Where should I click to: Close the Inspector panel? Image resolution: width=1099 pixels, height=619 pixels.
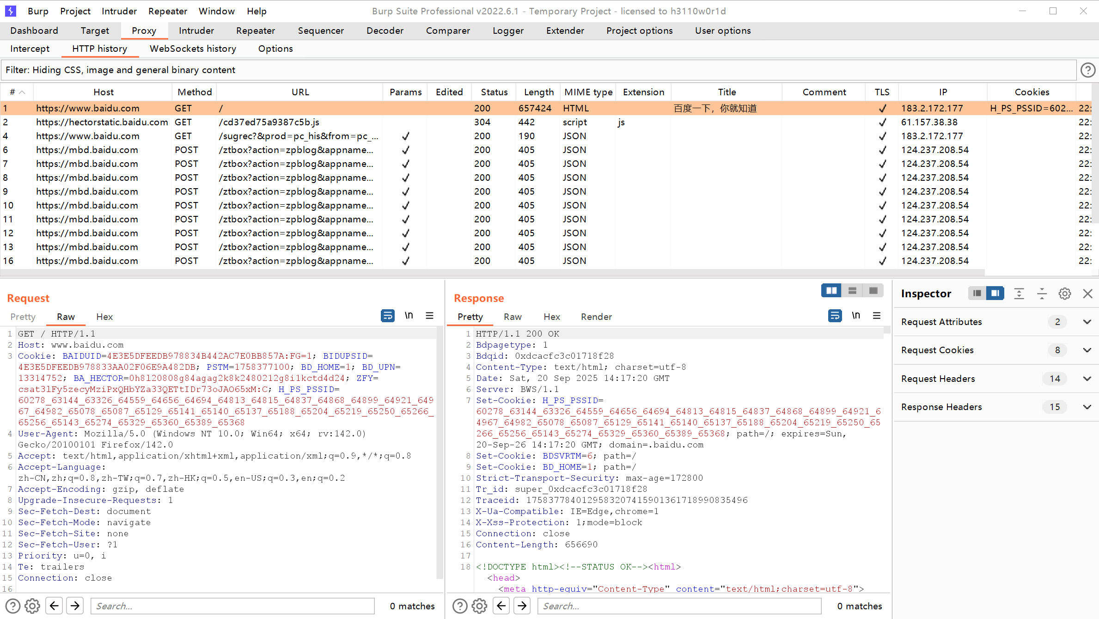(x=1088, y=294)
